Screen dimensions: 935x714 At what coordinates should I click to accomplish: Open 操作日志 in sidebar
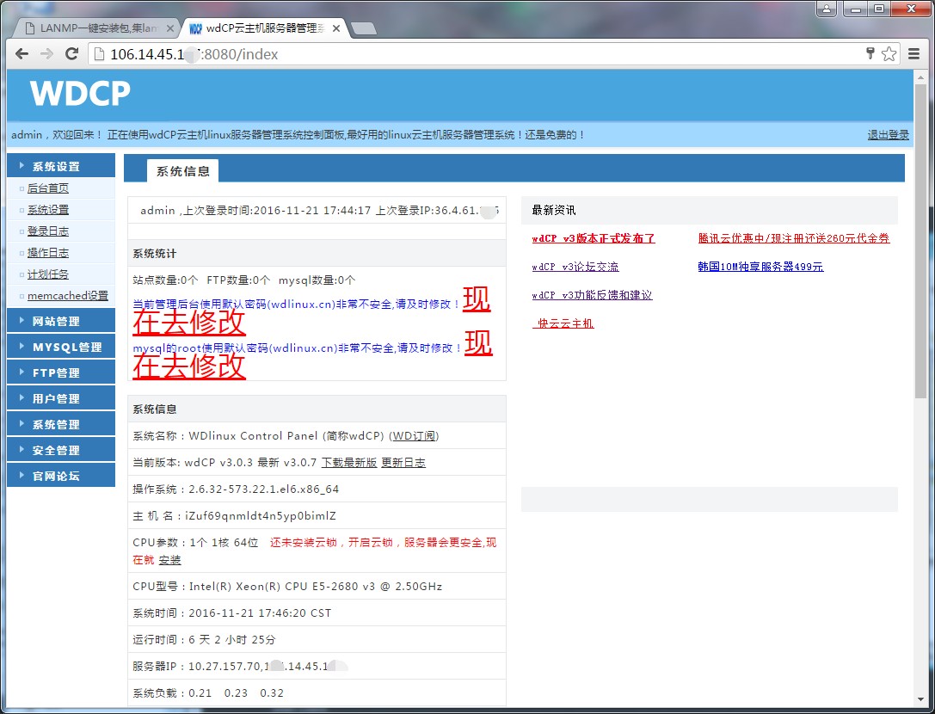(x=47, y=252)
